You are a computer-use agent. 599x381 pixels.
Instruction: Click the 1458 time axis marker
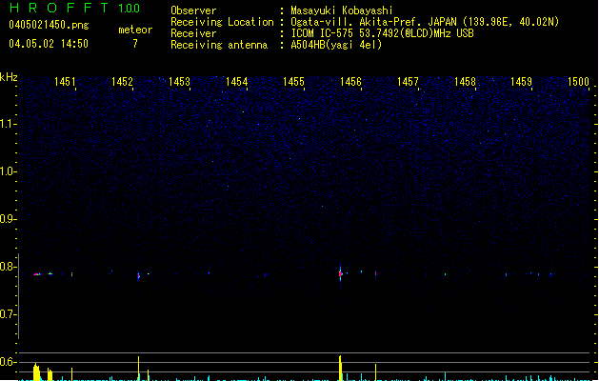pyautogui.click(x=465, y=82)
